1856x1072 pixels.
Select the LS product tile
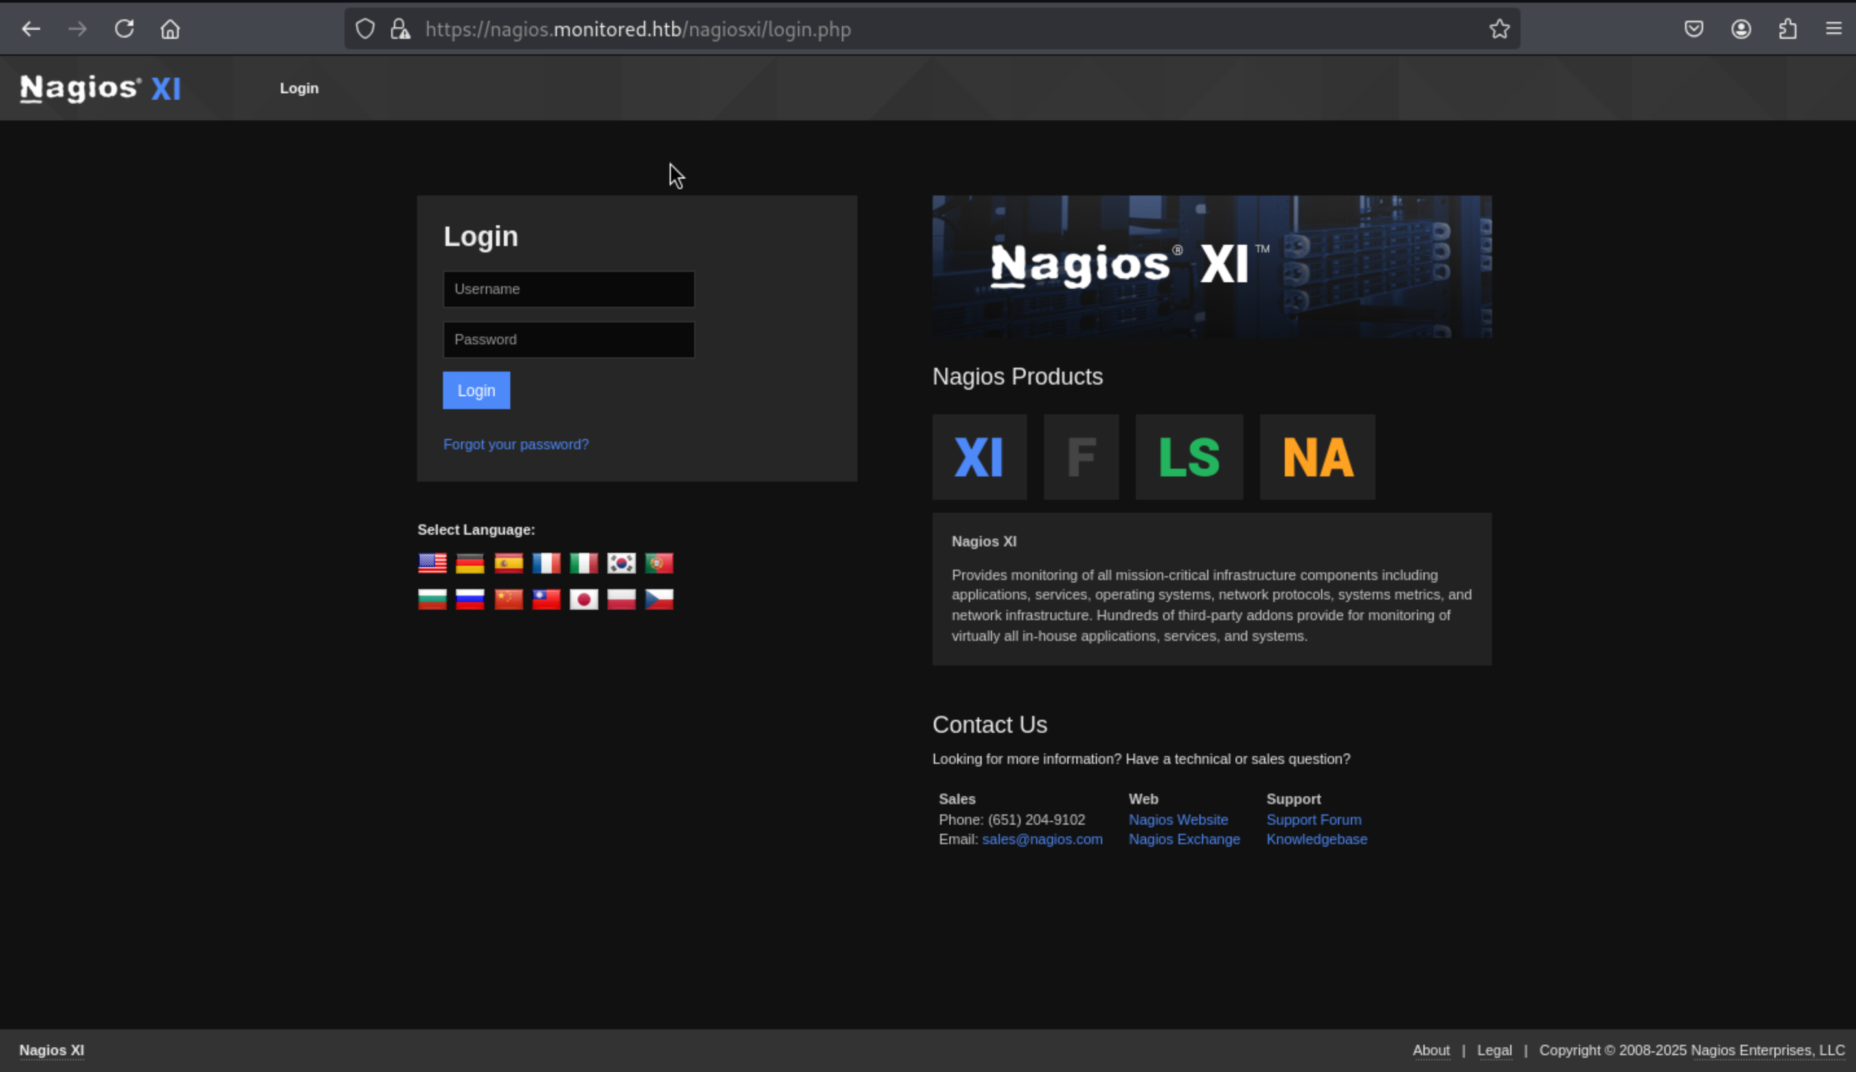coord(1189,457)
